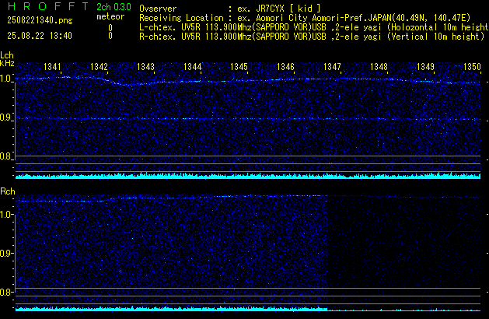Click the cyan signal level graph under Lch
This screenshot has width=489, height=319.
pyautogui.click(x=248, y=176)
